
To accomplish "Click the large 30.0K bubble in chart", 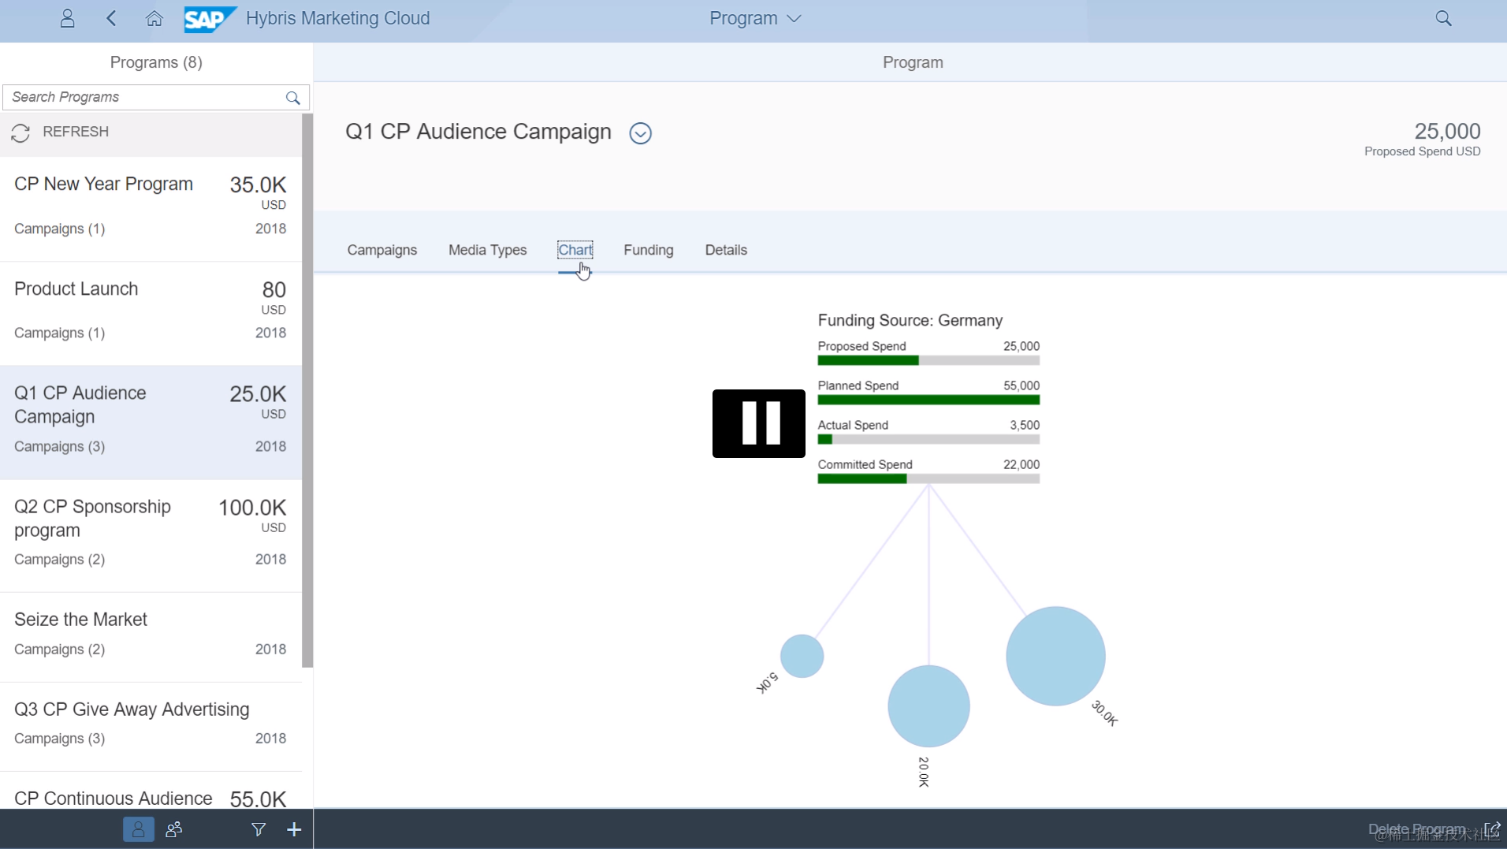I will point(1055,656).
